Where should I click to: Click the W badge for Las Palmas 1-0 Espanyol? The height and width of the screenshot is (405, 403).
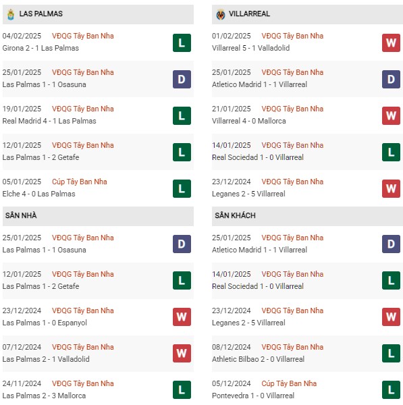182,317
